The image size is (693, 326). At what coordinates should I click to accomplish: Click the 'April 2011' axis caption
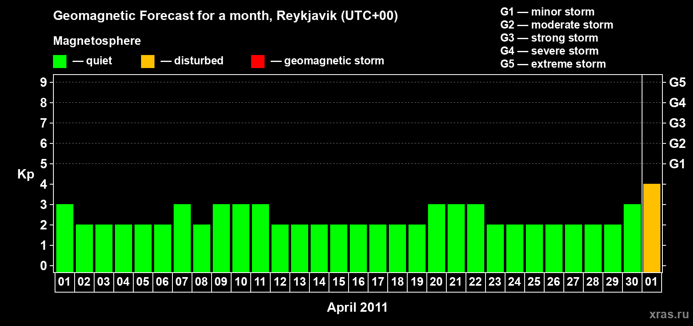pyautogui.click(x=357, y=307)
